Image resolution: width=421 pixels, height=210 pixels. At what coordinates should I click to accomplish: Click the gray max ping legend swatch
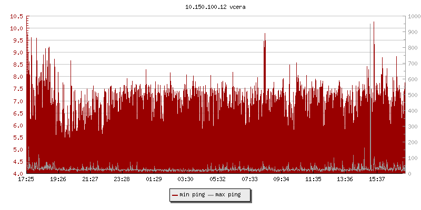tap(211, 195)
